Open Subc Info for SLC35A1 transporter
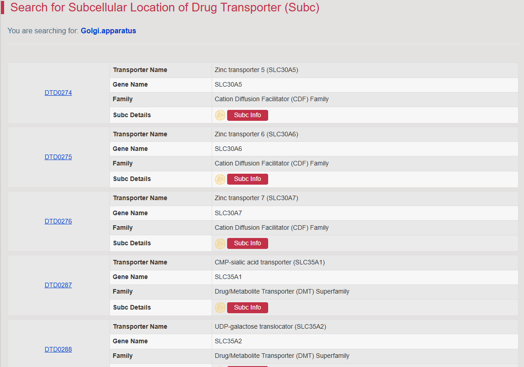The width and height of the screenshot is (524, 367). click(247, 308)
